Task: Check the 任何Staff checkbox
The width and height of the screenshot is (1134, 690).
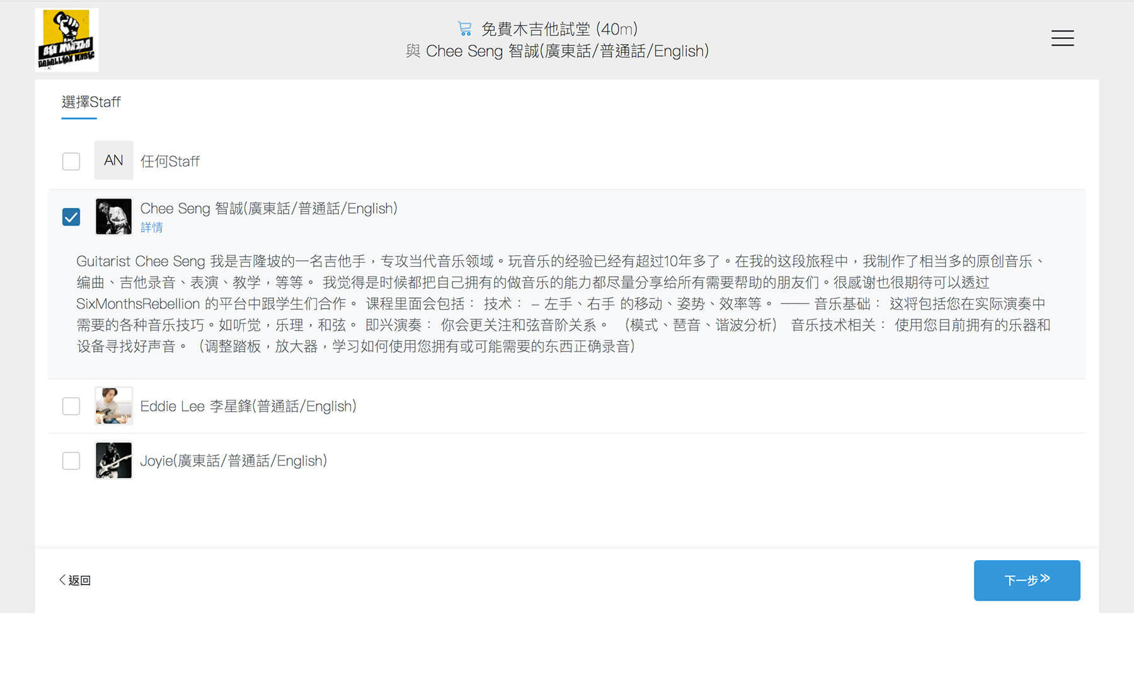Action: [71, 161]
